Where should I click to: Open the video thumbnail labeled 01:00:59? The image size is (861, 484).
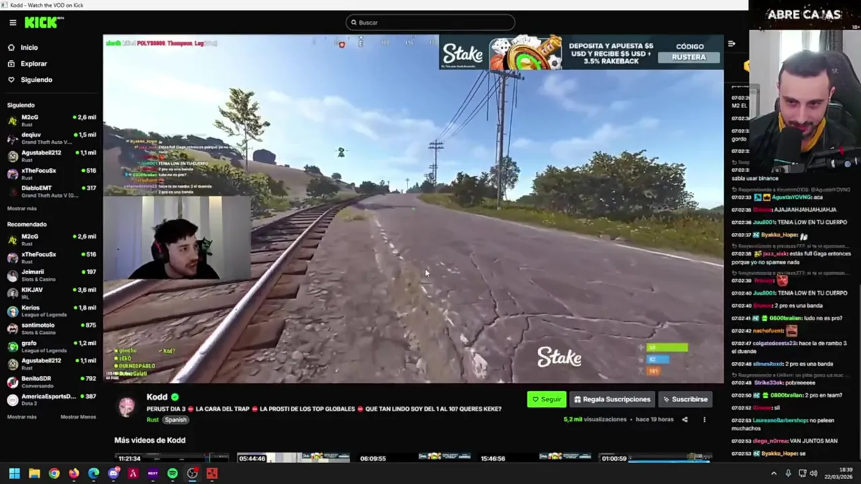(655, 458)
